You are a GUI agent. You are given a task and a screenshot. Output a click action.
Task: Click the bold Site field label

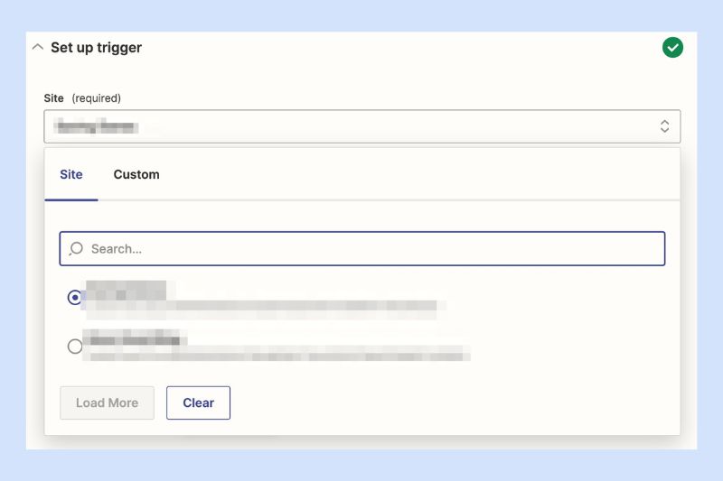[x=53, y=98]
